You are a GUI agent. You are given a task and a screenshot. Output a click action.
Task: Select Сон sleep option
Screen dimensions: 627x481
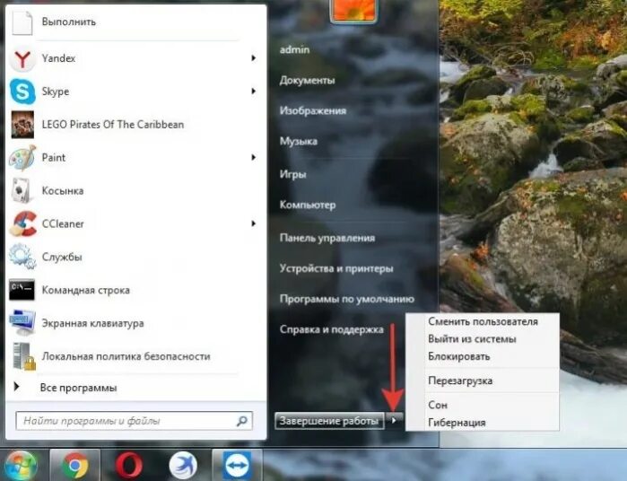pyautogui.click(x=438, y=405)
